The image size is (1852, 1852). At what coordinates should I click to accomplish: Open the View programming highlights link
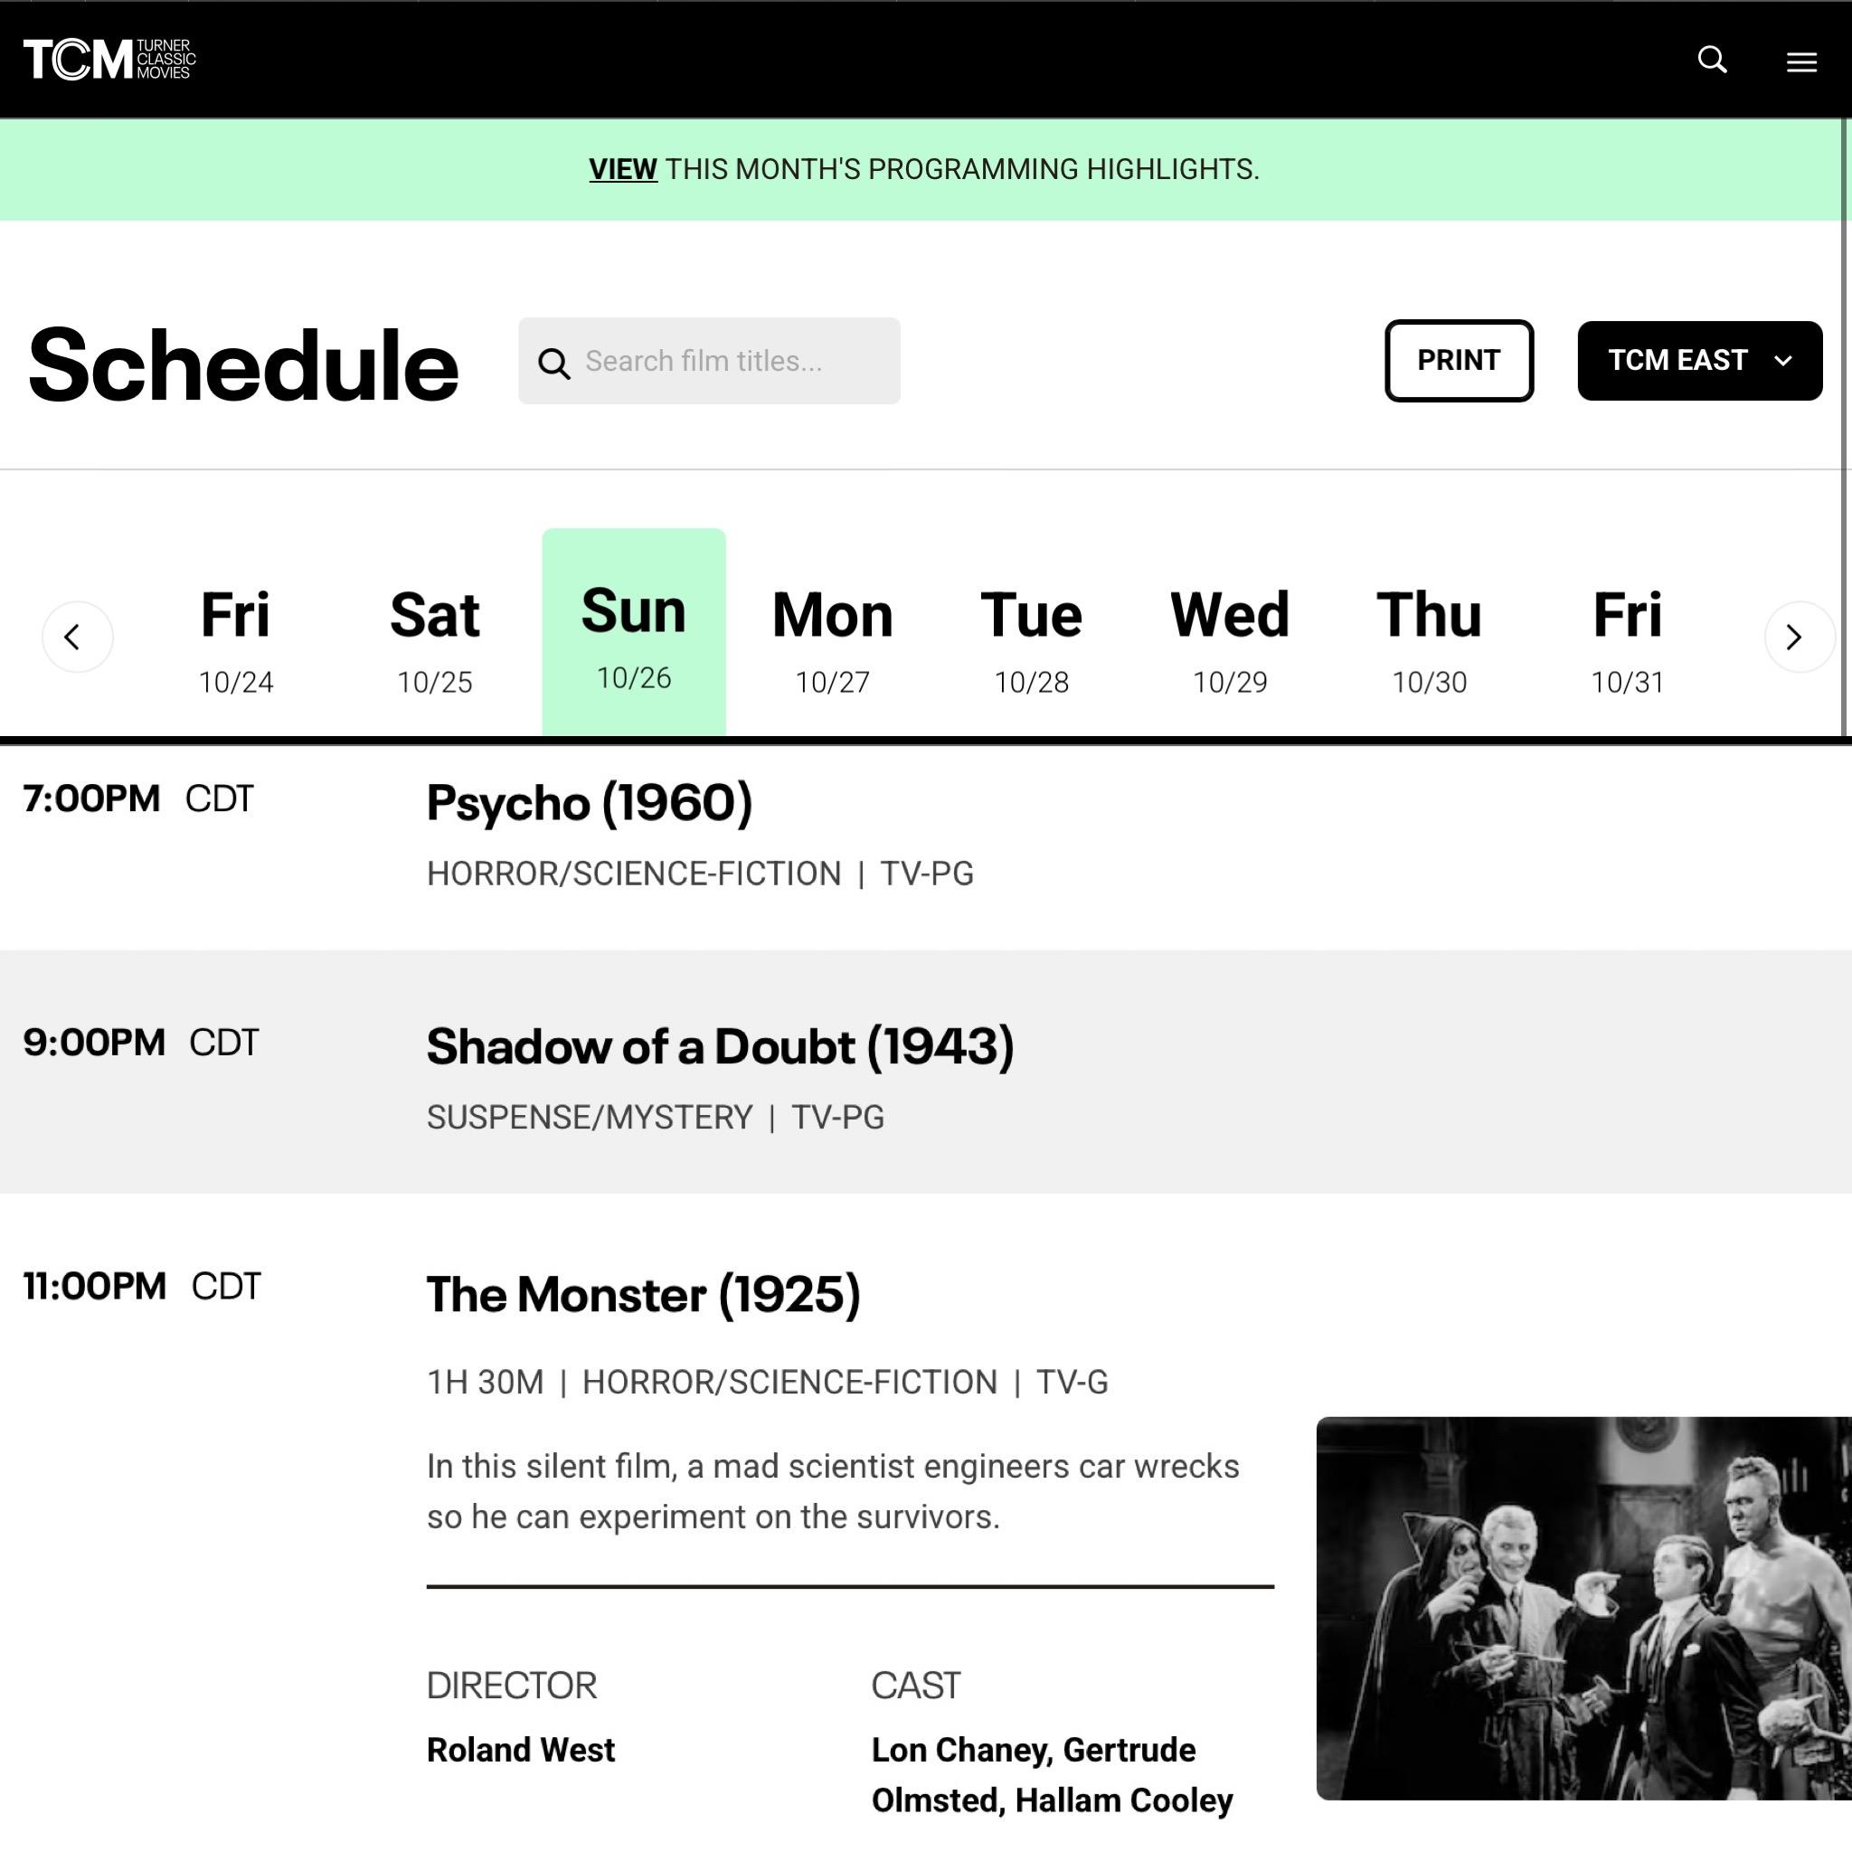point(622,170)
